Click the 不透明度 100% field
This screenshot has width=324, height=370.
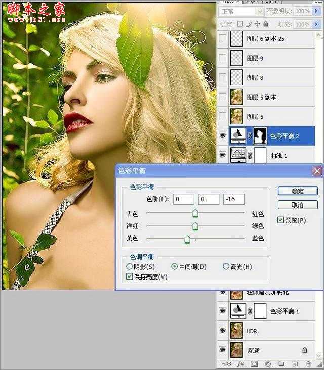coord(303,11)
